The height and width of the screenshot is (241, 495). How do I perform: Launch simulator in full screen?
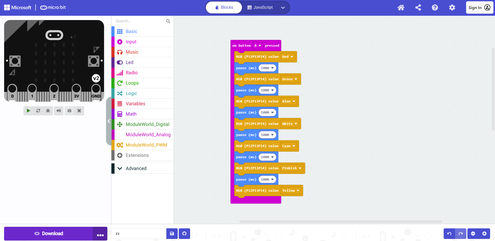(79, 111)
